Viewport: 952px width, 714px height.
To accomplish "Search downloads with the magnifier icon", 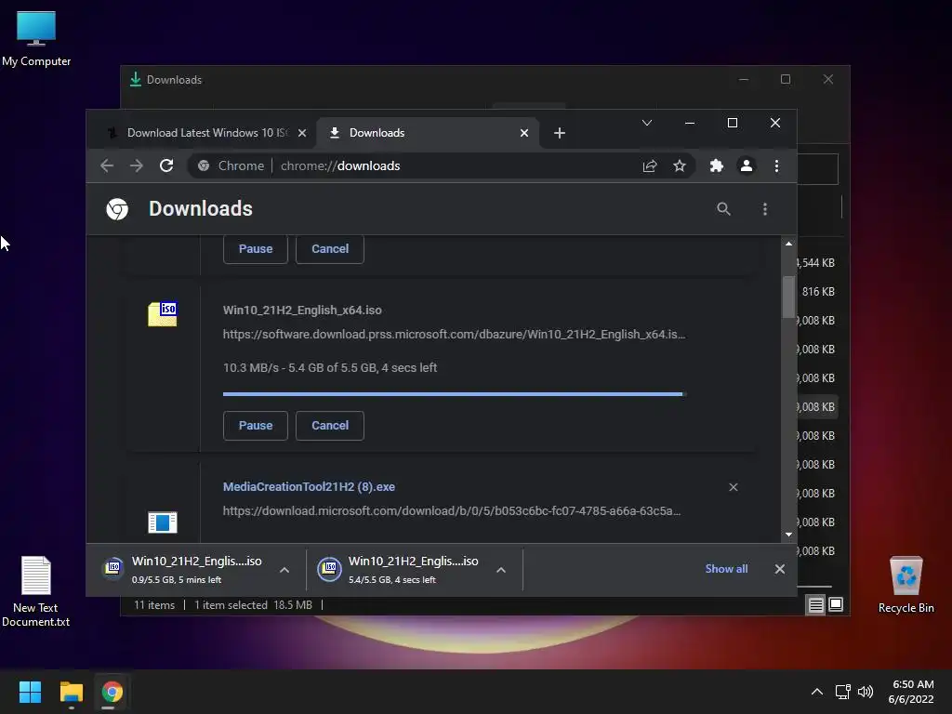I will click(x=723, y=209).
